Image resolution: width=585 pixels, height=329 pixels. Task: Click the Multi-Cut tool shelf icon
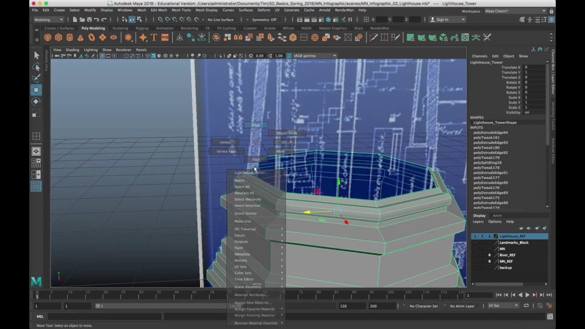coord(373,37)
